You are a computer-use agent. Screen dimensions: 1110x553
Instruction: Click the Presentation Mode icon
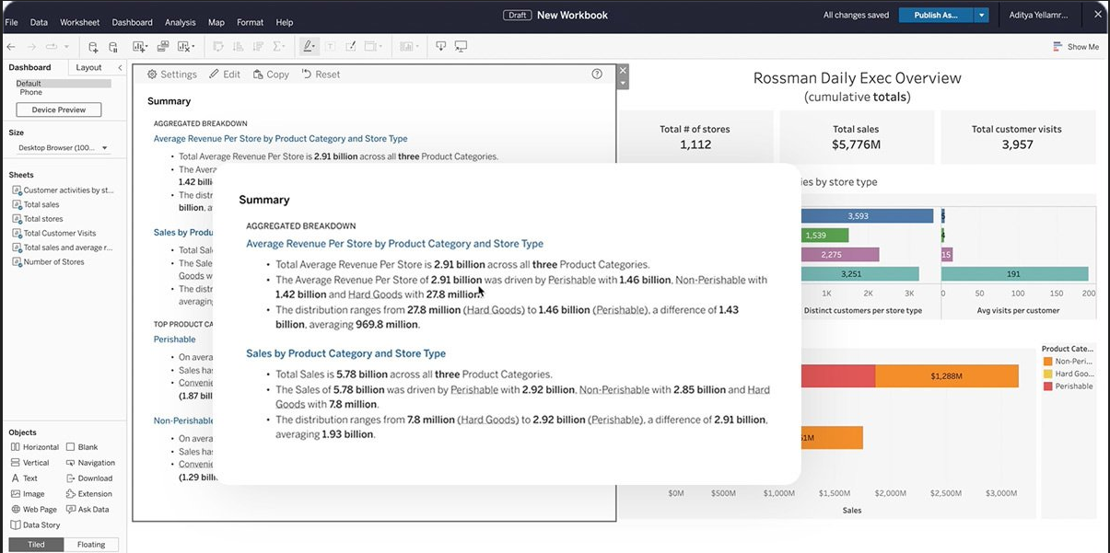[x=462, y=46]
